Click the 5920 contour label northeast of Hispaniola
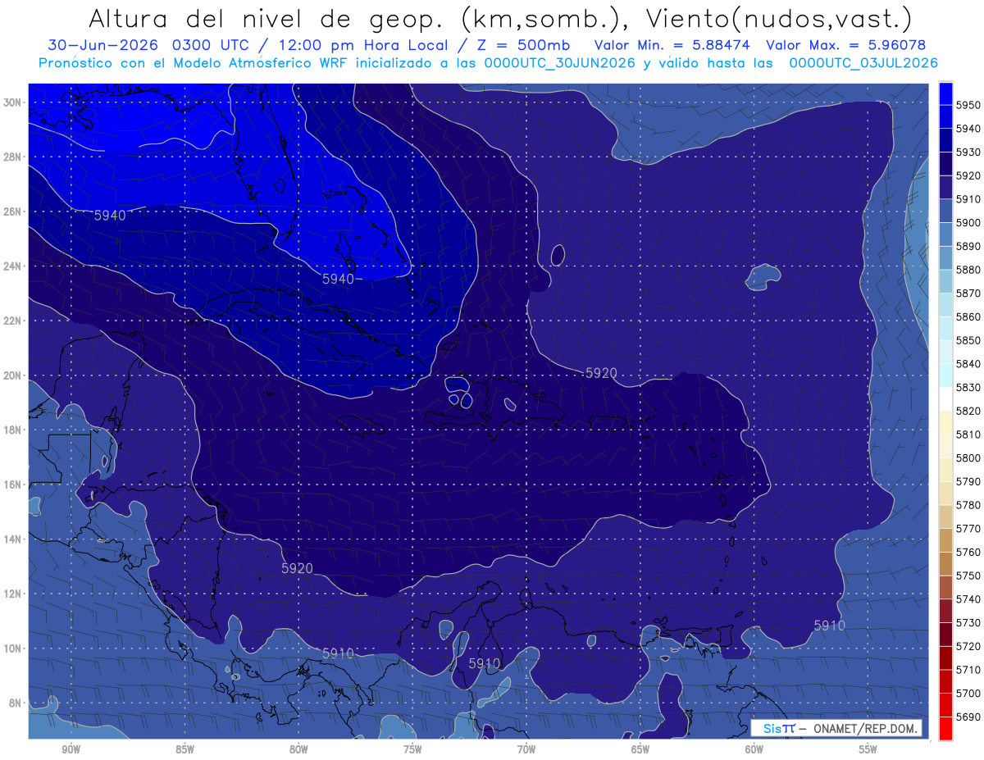This screenshot has height=760, width=984. (601, 372)
